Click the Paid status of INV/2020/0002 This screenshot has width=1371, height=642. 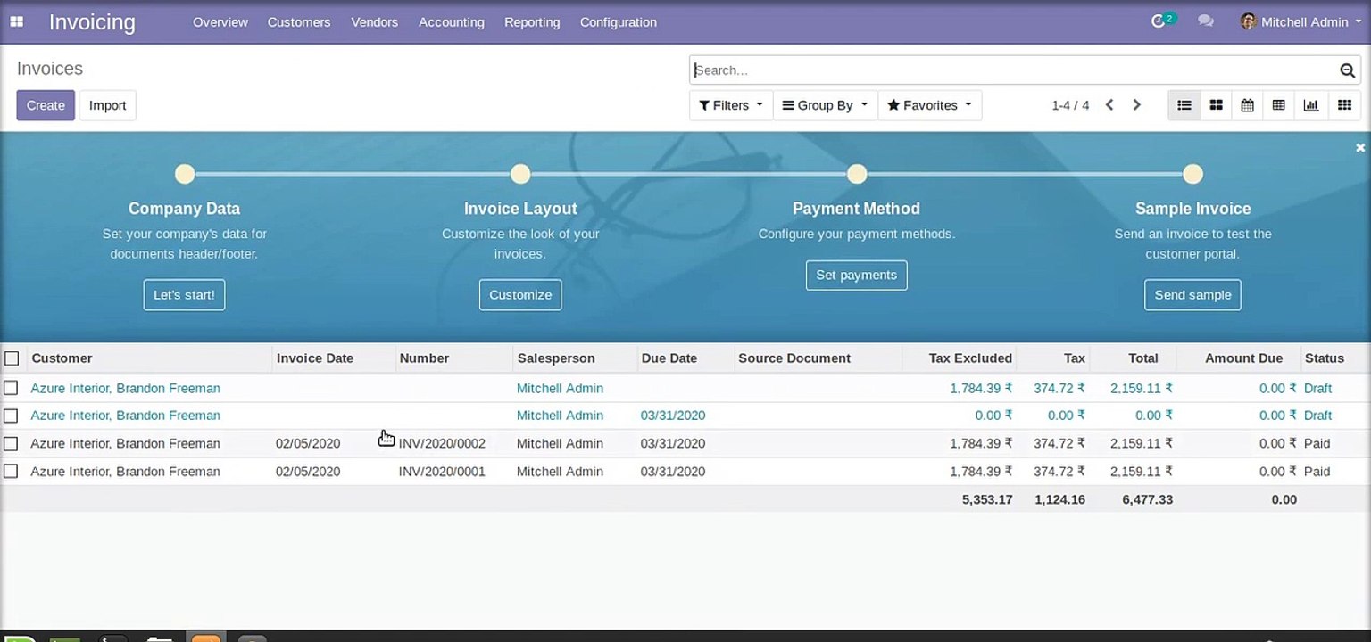(1317, 443)
